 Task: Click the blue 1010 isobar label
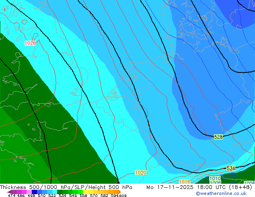click(215, 179)
